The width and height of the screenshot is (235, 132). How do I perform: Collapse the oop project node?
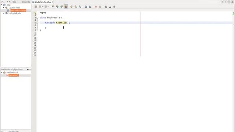(1, 5)
